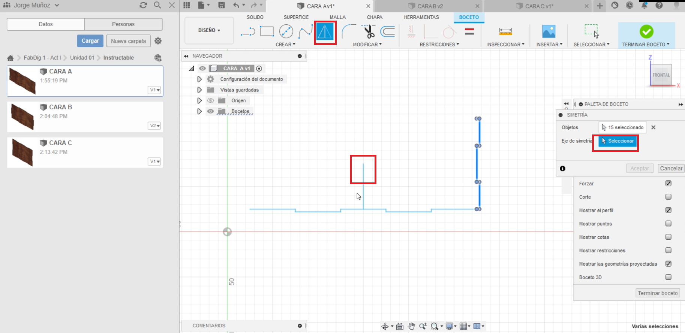The image size is (685, 333).
Task: Click the Look At view icon
Action: tap(400, 326)
